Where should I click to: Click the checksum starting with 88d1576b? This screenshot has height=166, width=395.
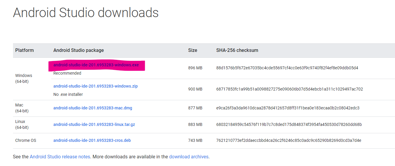pyautogui.click(x=287, y=68)
